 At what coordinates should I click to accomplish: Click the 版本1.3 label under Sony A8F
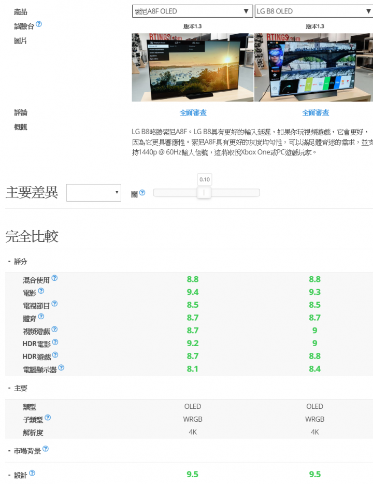coord(193,26)
